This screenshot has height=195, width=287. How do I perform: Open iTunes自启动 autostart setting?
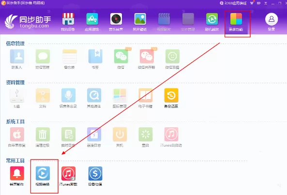(x=171, y=137)
